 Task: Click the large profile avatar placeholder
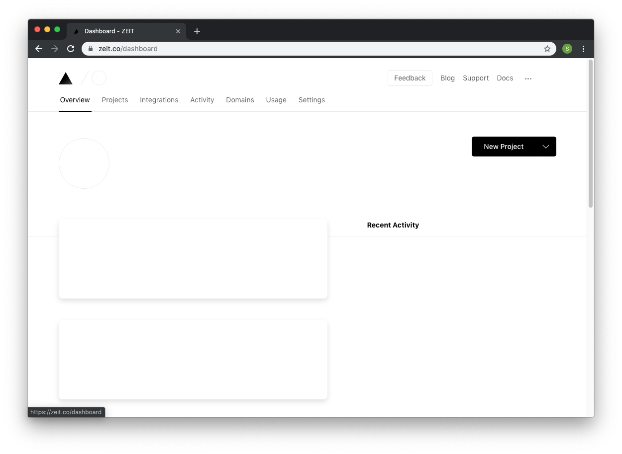84,163
